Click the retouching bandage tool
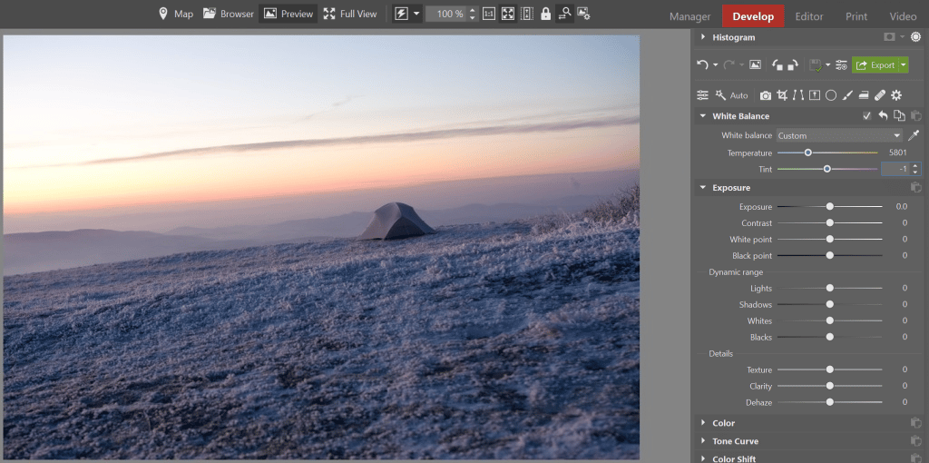 click(880, 95)
